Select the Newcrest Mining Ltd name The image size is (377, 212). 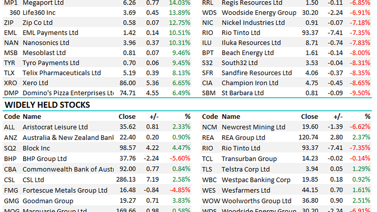click(x=253, y=127)
